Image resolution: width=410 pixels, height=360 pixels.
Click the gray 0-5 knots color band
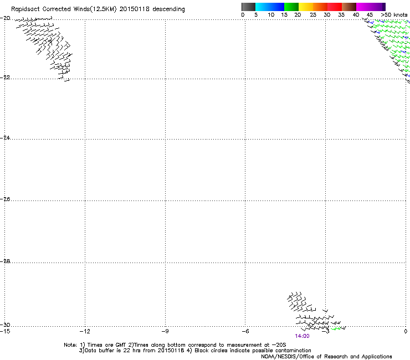click(248, 7)
